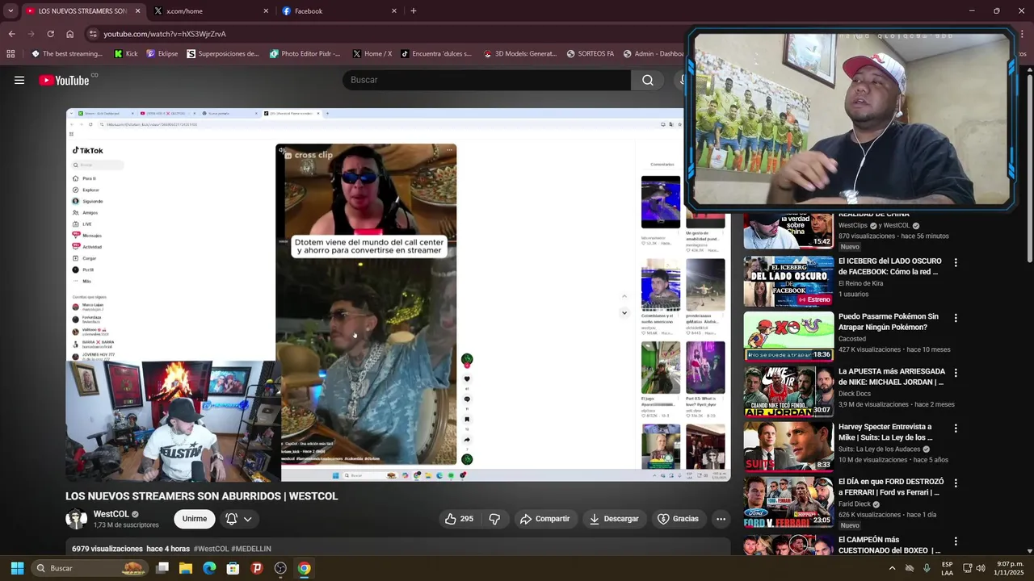This screenshot has height=581, width=1034.
Task: Show hidden system tray icons
Action: (x=892, y=568)
